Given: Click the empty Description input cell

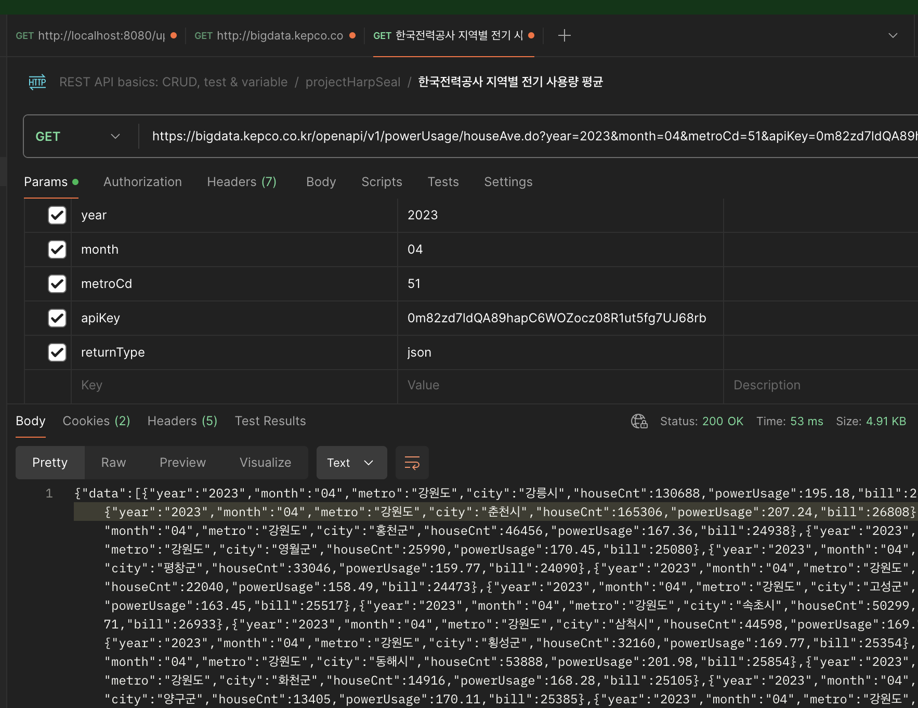Looking at the screenshot, I should (x=821, y=385).
